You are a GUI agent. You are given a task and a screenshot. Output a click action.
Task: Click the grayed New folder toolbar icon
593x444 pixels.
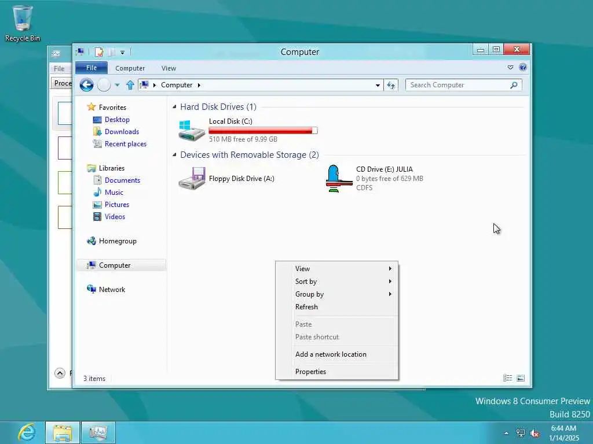pos(112,52)
